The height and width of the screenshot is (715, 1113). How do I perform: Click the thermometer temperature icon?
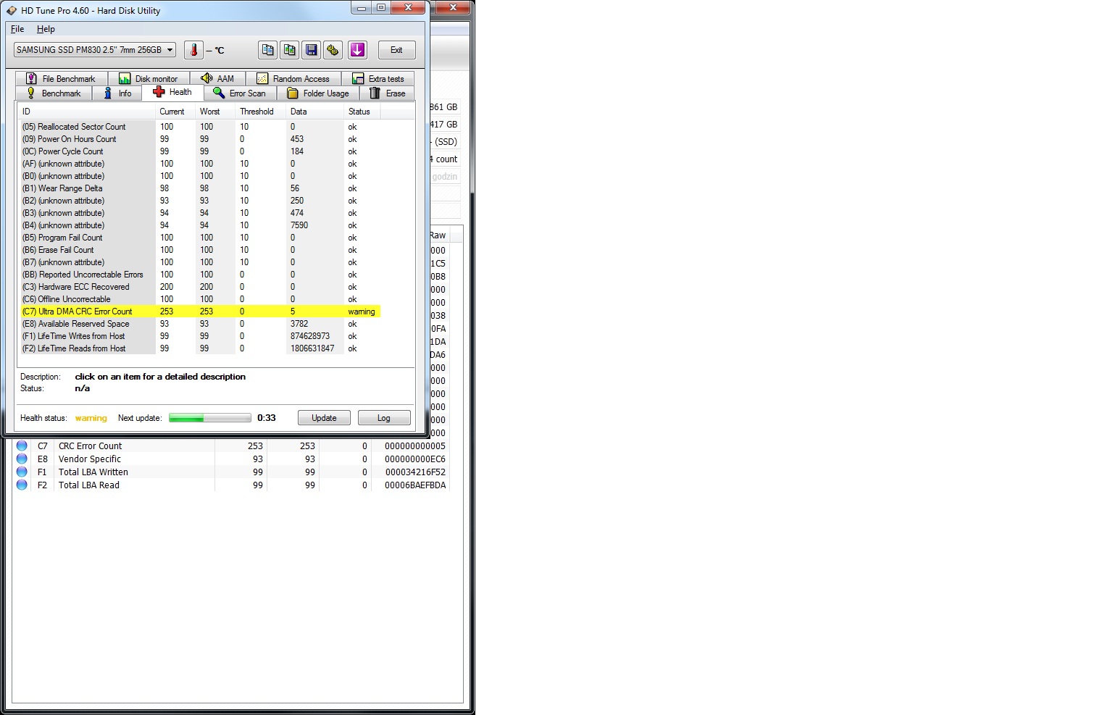point(193,49)
